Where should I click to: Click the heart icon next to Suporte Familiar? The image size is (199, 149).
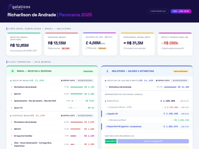click(15, 136)
